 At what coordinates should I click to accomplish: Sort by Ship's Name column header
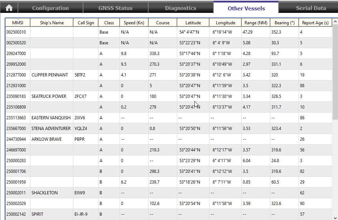(52, 22)
